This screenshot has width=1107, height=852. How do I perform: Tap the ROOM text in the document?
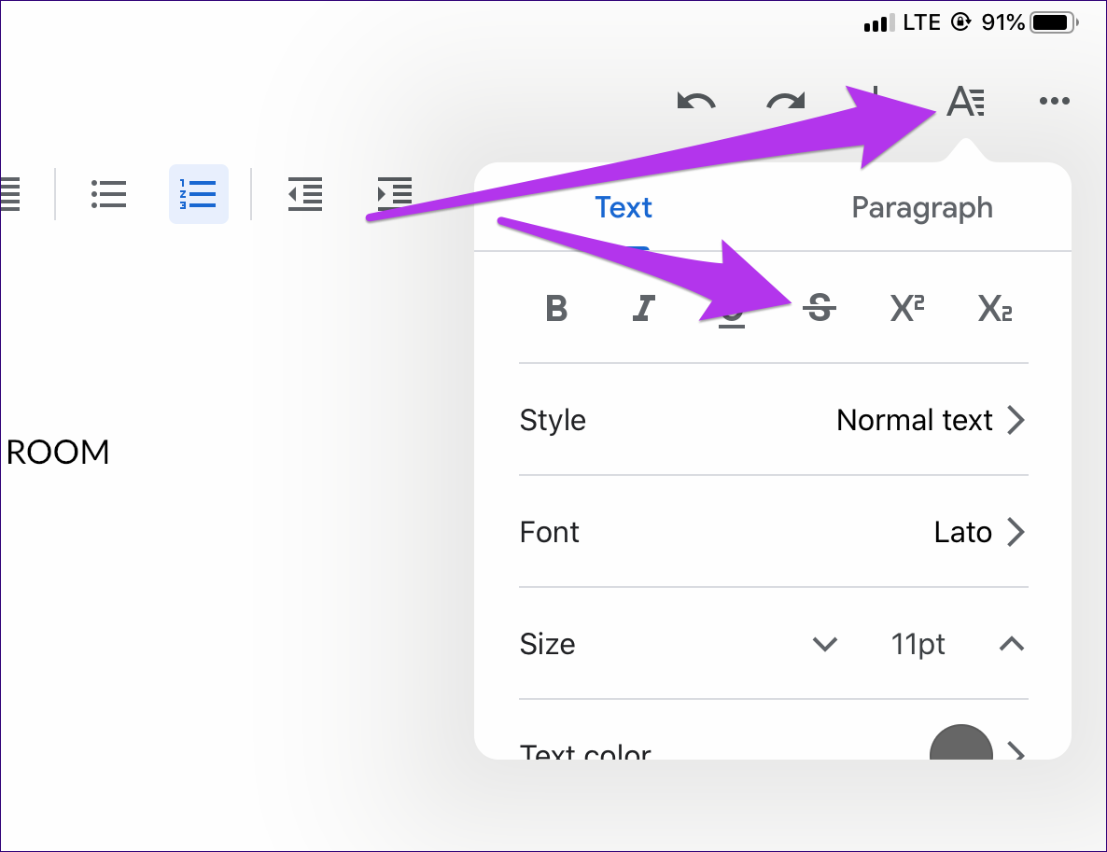point(58,453)
